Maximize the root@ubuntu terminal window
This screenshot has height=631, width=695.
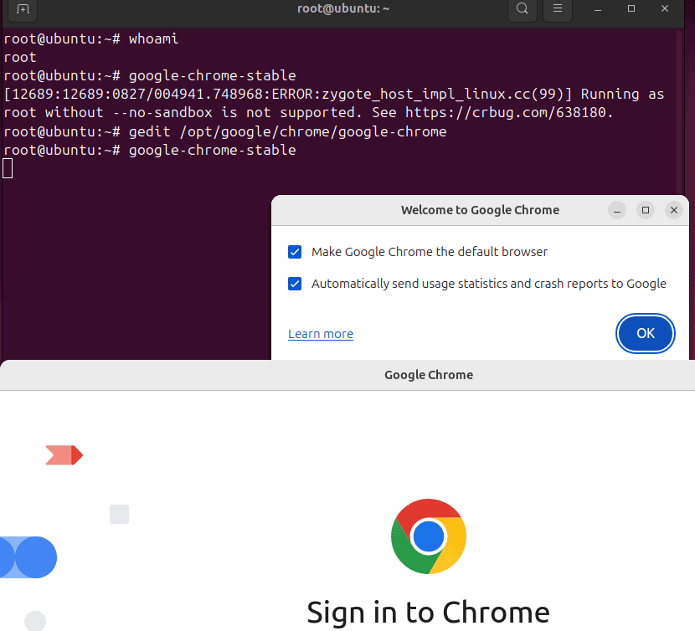(631, 9)
